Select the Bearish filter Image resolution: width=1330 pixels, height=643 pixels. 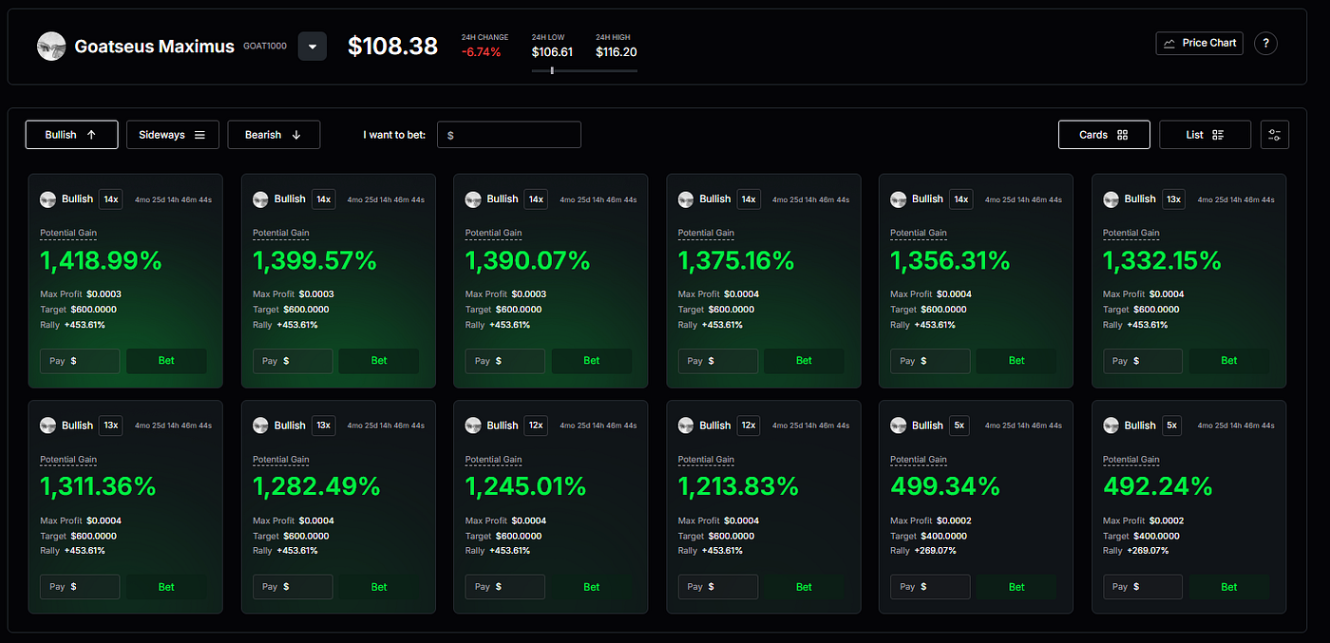pos(274,135)
